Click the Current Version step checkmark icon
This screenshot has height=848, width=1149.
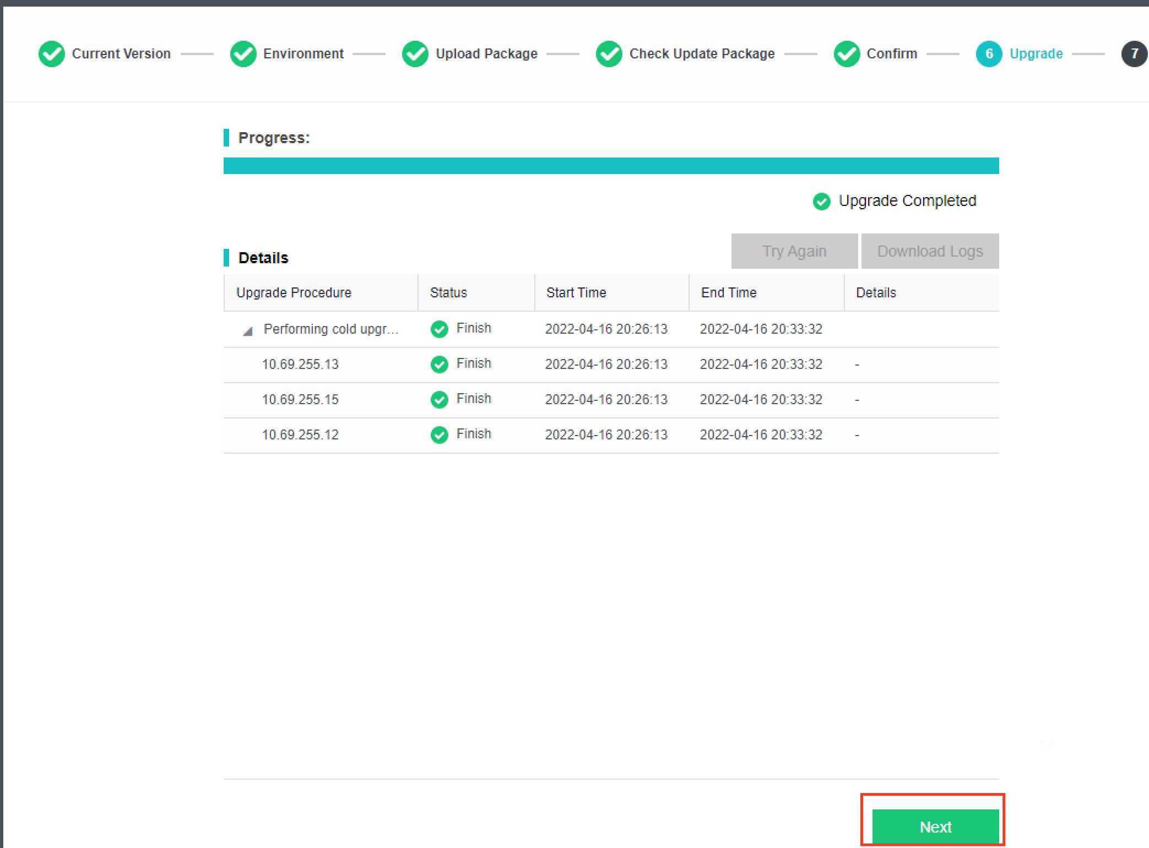coord(52,54)
